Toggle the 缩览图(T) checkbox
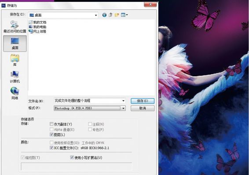 click(23, 157)
